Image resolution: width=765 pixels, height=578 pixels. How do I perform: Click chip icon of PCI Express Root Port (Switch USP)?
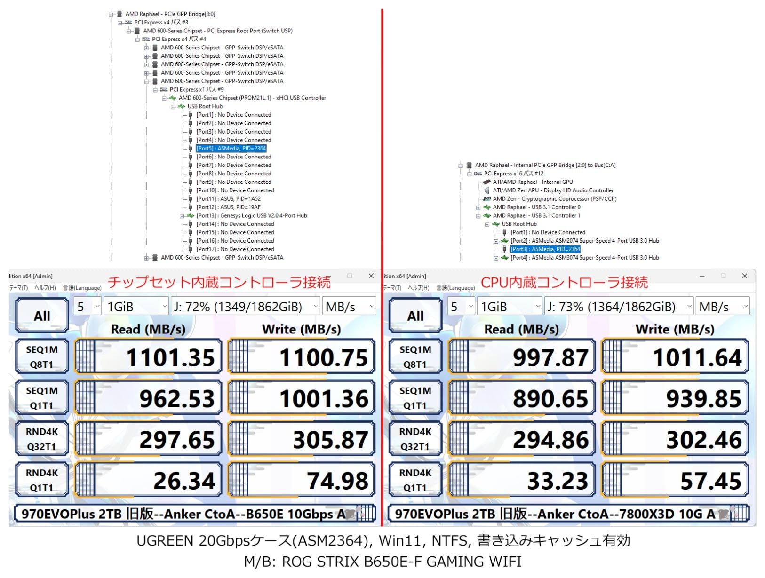pos(137,31)
